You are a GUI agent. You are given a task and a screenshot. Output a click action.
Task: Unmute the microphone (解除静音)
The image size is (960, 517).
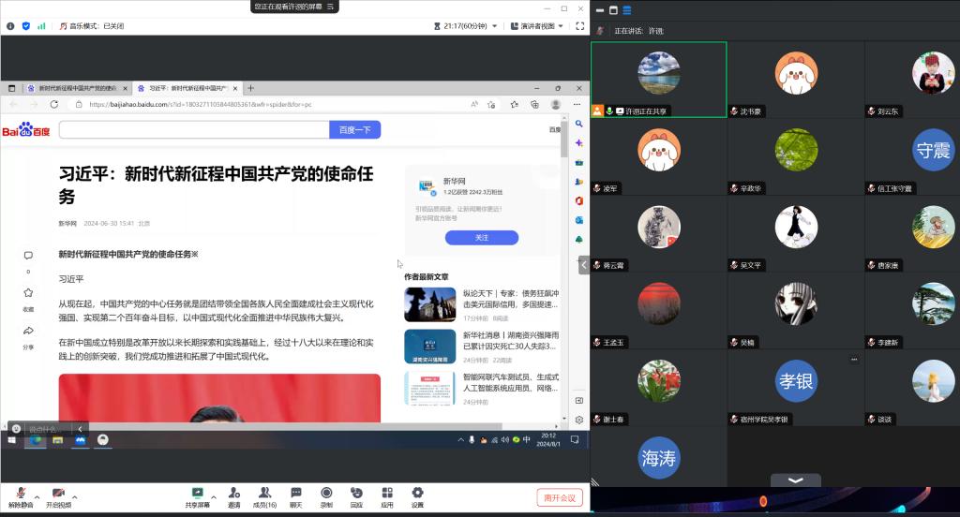point(21,496)
